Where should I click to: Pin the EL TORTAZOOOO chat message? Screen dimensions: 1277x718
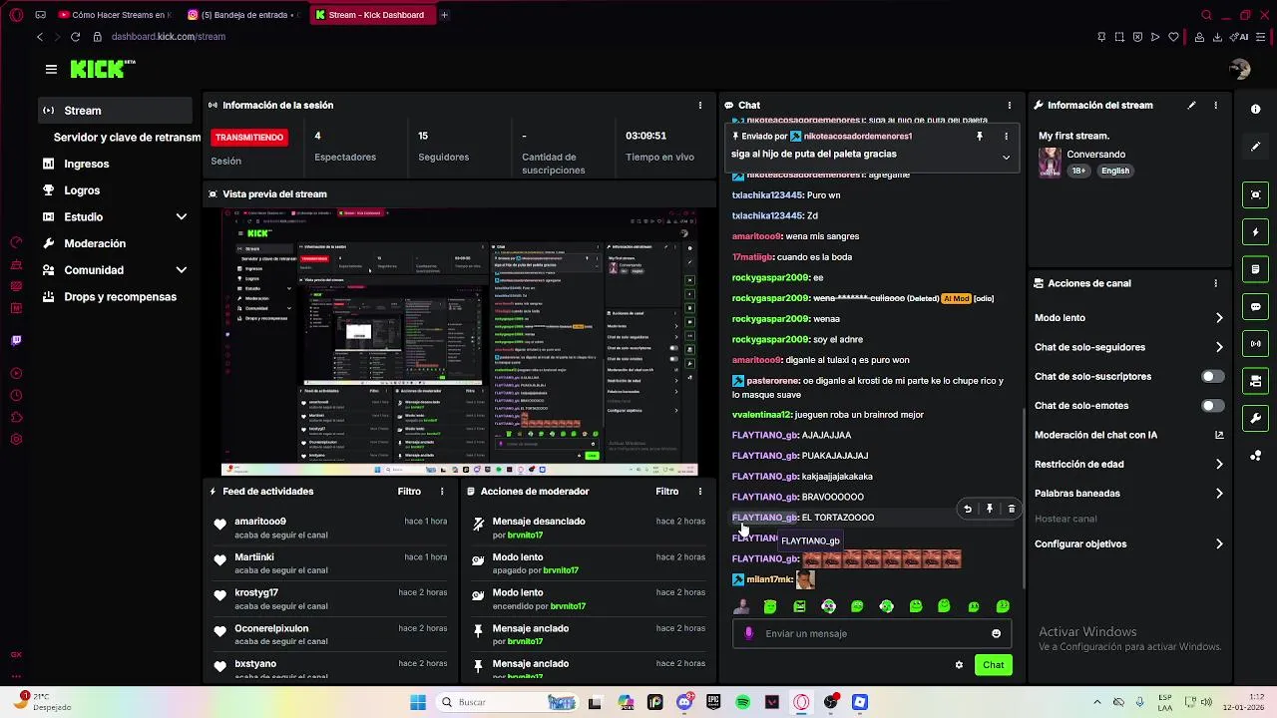[x=989, y=509]
